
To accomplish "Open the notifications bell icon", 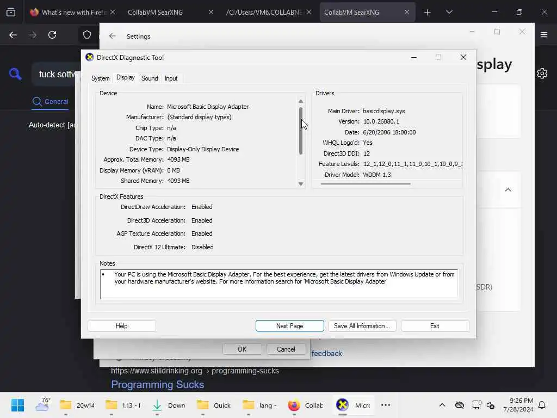I will click(542, 405).
